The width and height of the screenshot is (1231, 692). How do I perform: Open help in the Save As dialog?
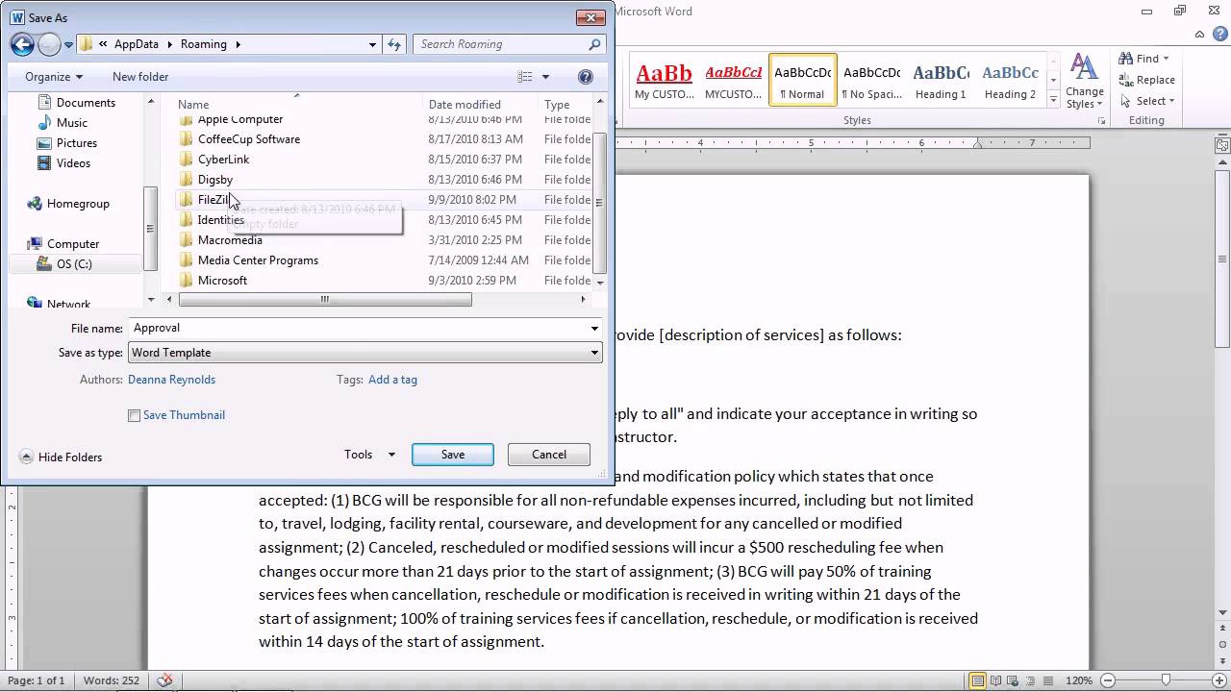click(x=585, y=77)
